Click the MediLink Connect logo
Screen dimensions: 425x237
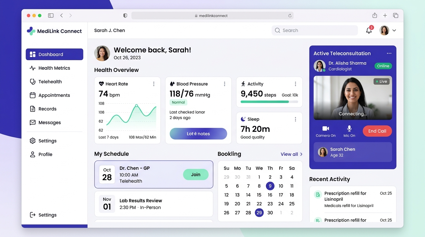click(54, 31)
